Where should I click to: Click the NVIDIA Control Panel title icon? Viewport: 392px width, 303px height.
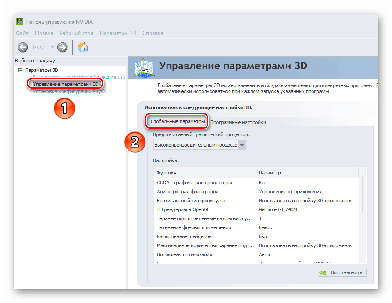(20, 22)
